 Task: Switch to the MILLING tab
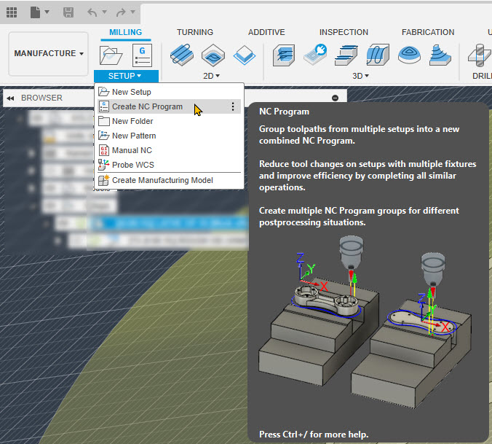pyautogui.click(x=125, y=32)
